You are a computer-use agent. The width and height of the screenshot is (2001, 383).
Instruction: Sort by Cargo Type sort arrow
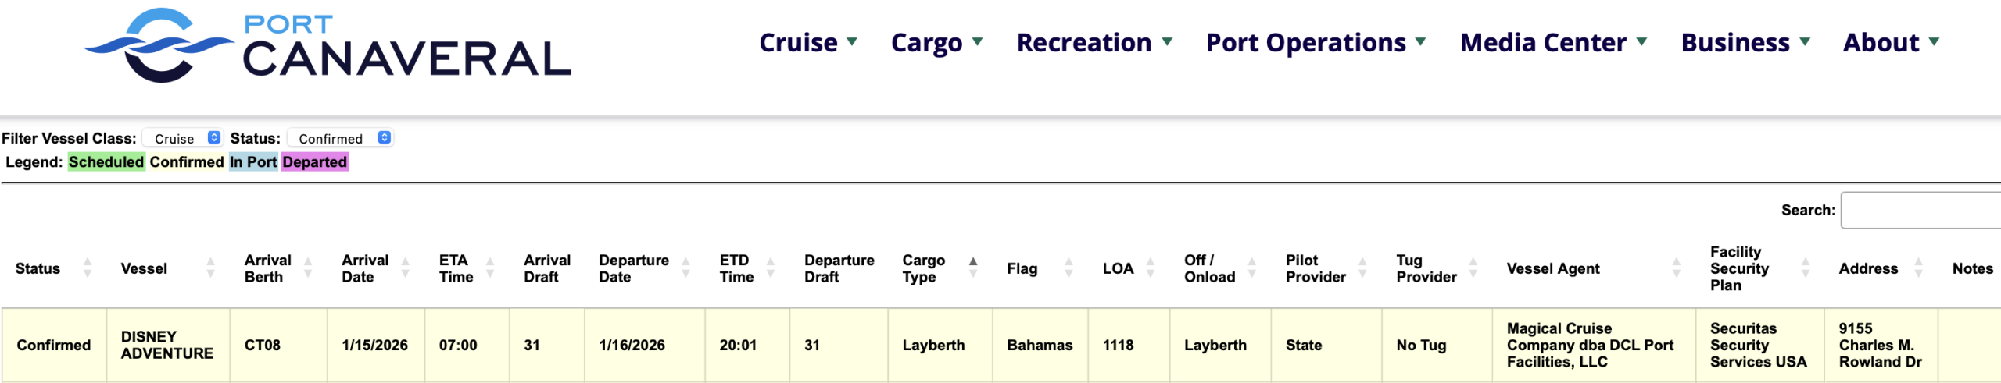[973, 267]
